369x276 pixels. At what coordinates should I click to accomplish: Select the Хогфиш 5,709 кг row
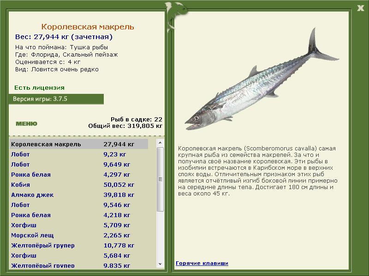[x=79, y=225]
